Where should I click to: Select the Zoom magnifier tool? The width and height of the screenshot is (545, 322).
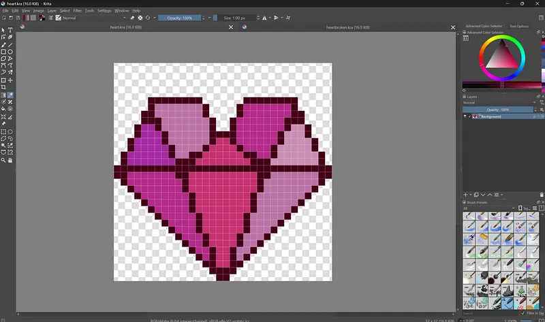[x=3, y=161]
